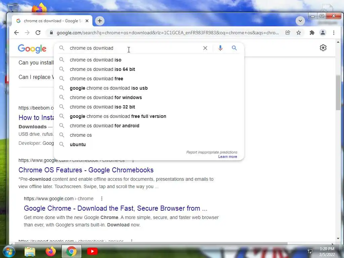Click the forward navigation arrow
The height and width of the screenshot is (258, 344).
pos(27,33)
